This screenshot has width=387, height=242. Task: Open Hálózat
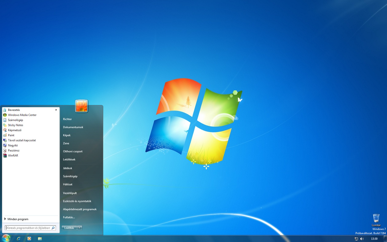pos(68,184)
